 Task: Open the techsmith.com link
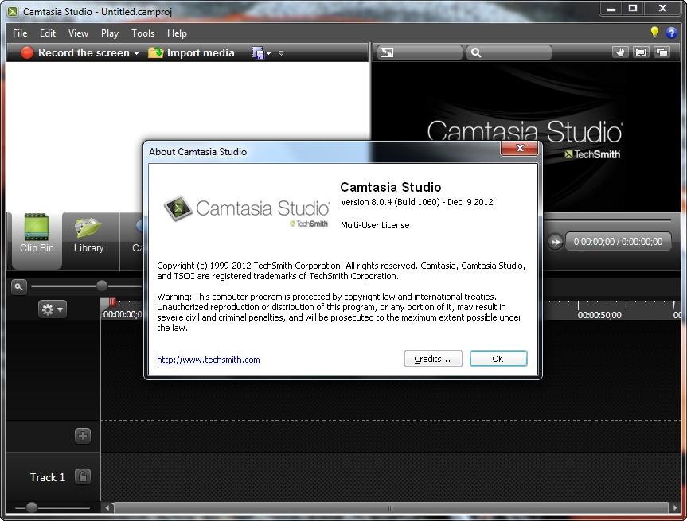tap(209, 360)
